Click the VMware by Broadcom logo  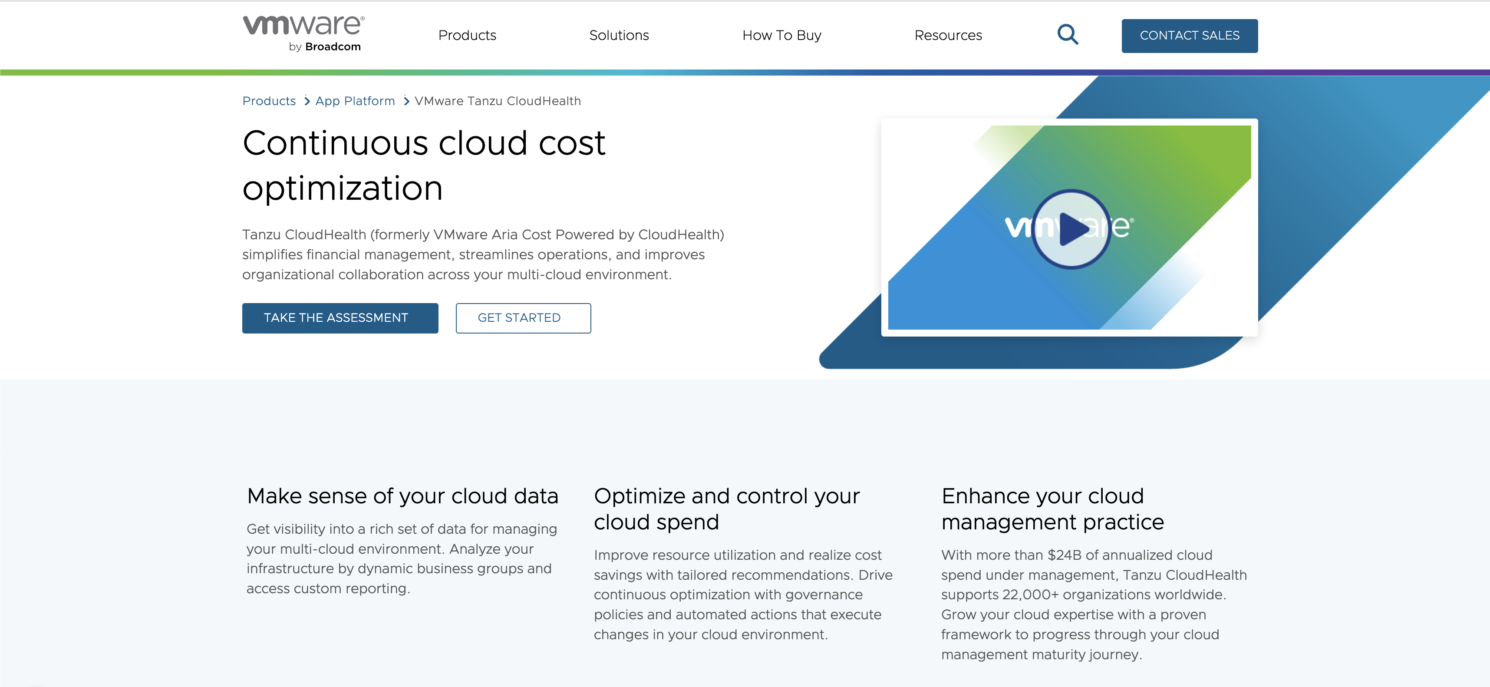pos(303,34)
